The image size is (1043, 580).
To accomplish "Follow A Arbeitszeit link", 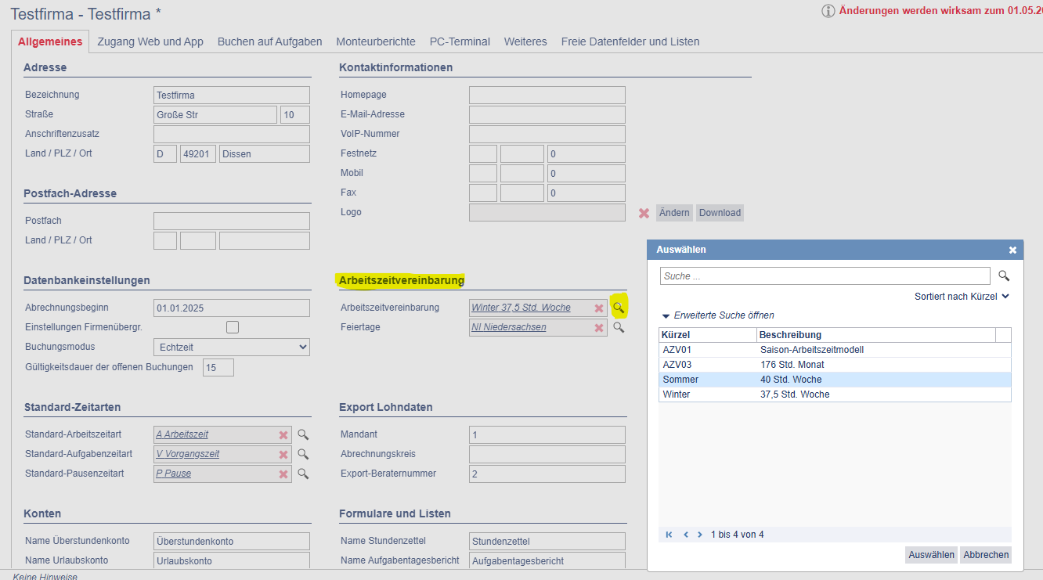I will click(182, 434).
